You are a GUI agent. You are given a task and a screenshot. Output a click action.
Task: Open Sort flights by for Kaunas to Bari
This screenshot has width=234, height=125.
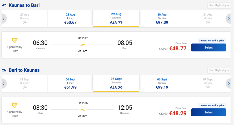(x=219, y=5)
